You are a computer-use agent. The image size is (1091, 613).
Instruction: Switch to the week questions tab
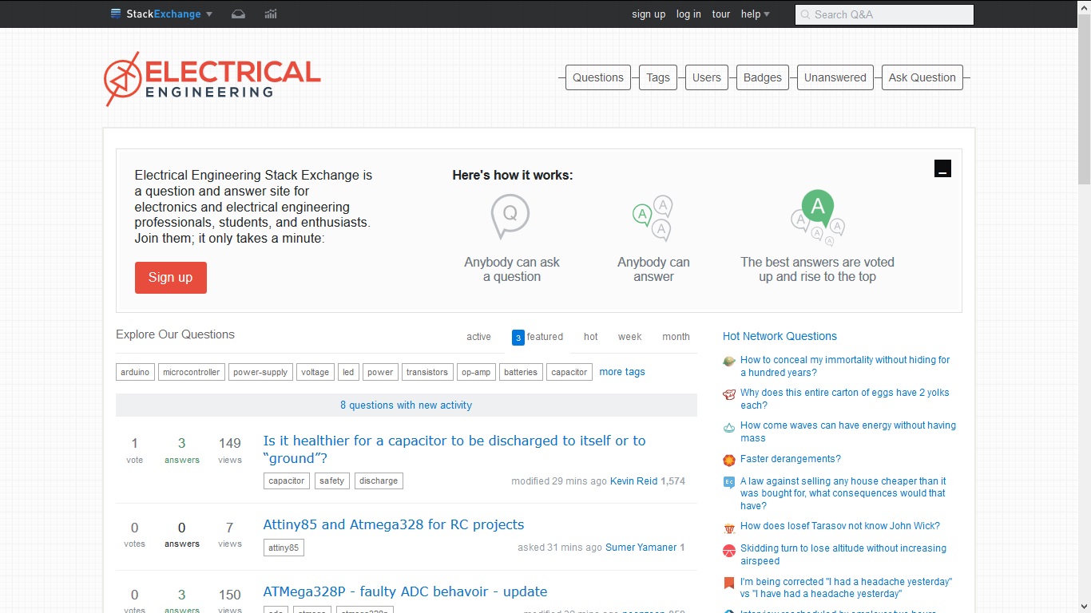[630, 337]
